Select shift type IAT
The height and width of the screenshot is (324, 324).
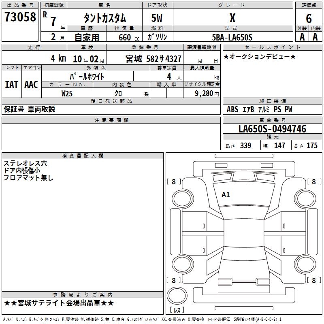click(x=11, y=85)
